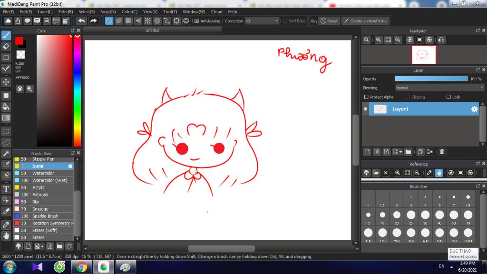Undock the Brush Size panel
The height and width of the screenshot is (274, 487).
(x=478, y=186)
